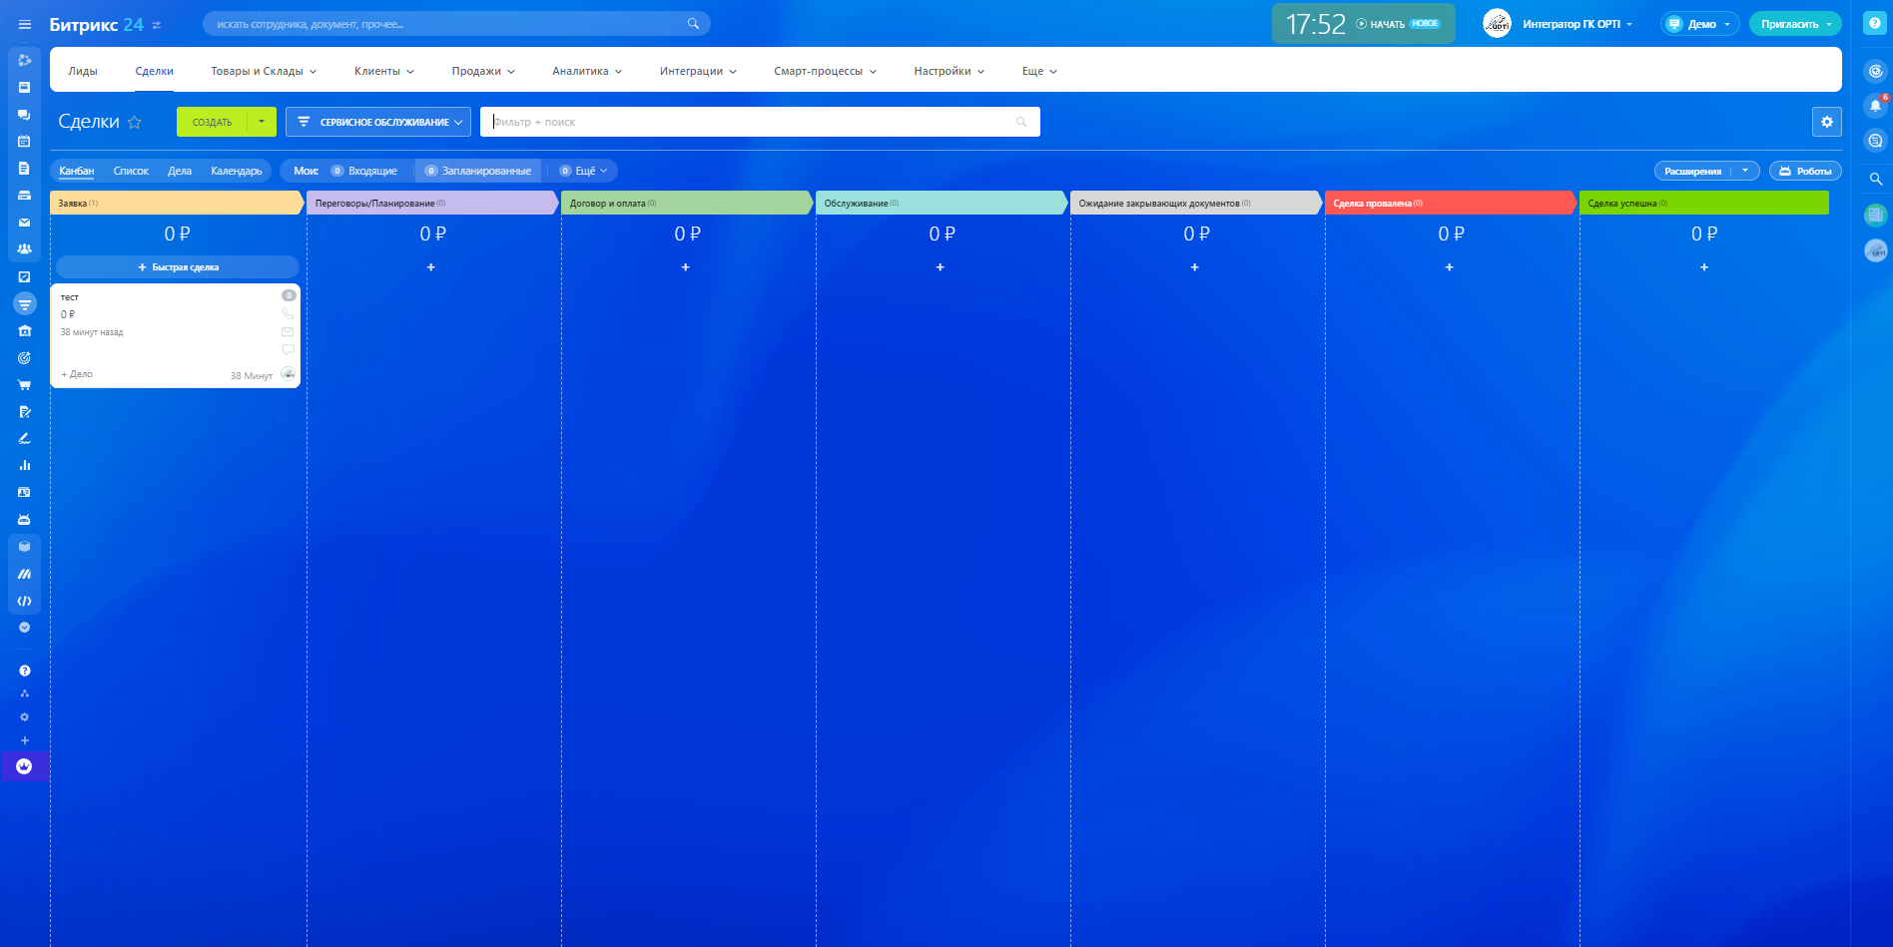1893x947 pixels.
Task: Open the people group icon in left sidebar
Action: click(24, 249)
